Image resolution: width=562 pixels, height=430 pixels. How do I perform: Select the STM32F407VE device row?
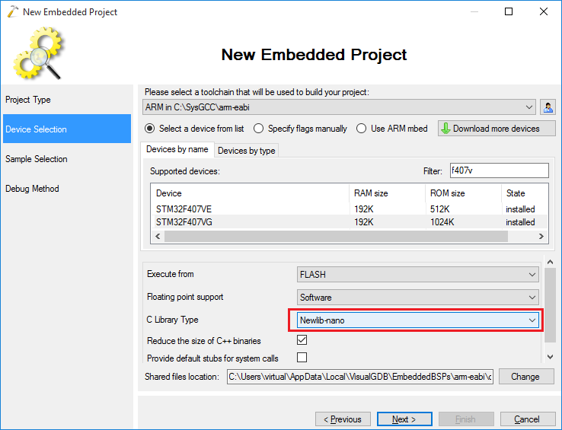click(x=350, y=209)
